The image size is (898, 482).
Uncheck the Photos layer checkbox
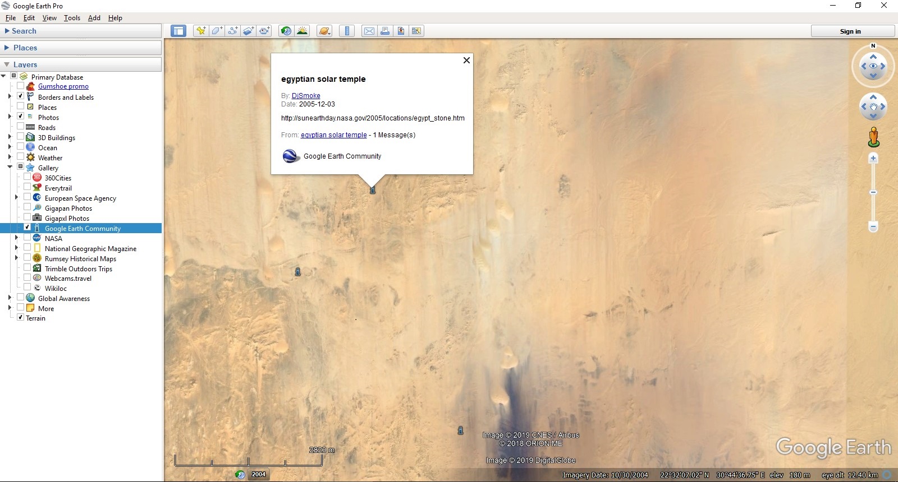click(21, 117)
